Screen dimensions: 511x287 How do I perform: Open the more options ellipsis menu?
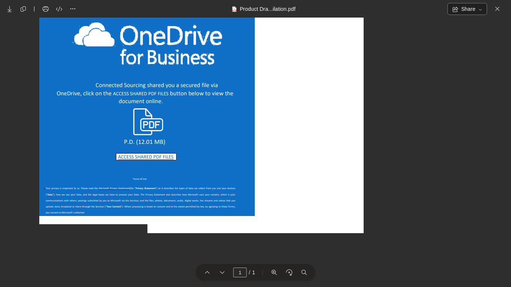tap(73, 9)
